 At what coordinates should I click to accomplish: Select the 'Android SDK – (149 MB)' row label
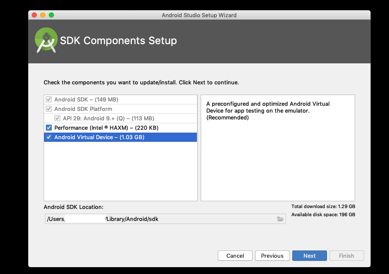pyautogui.click(x=86, y=99)
